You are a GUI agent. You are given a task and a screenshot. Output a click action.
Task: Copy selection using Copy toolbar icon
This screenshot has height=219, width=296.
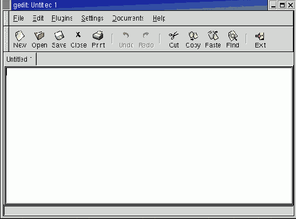193,39
